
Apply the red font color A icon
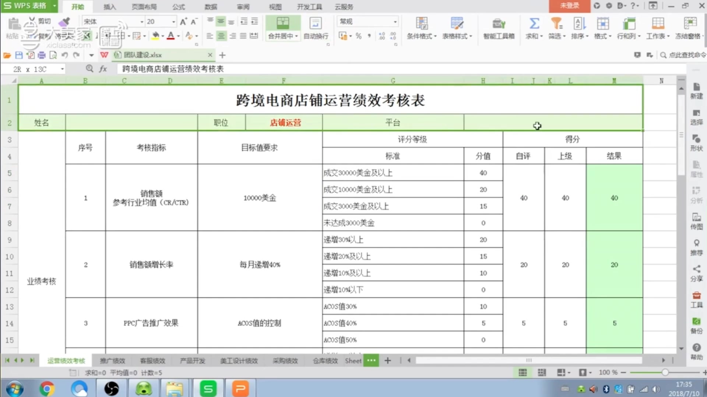[x=170, y=36]
